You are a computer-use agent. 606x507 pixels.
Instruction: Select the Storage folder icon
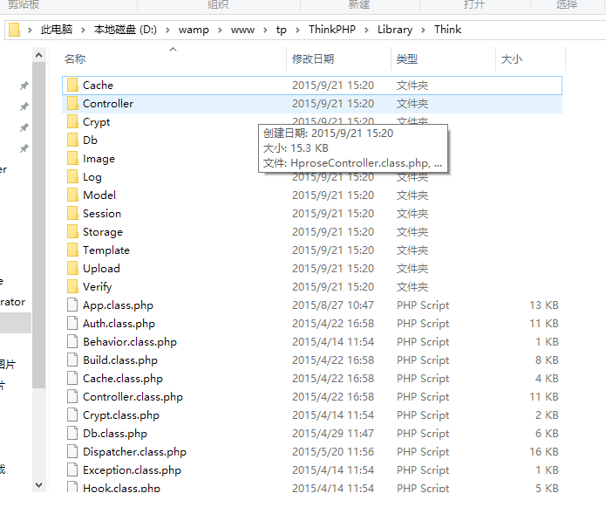coord(72,231)
